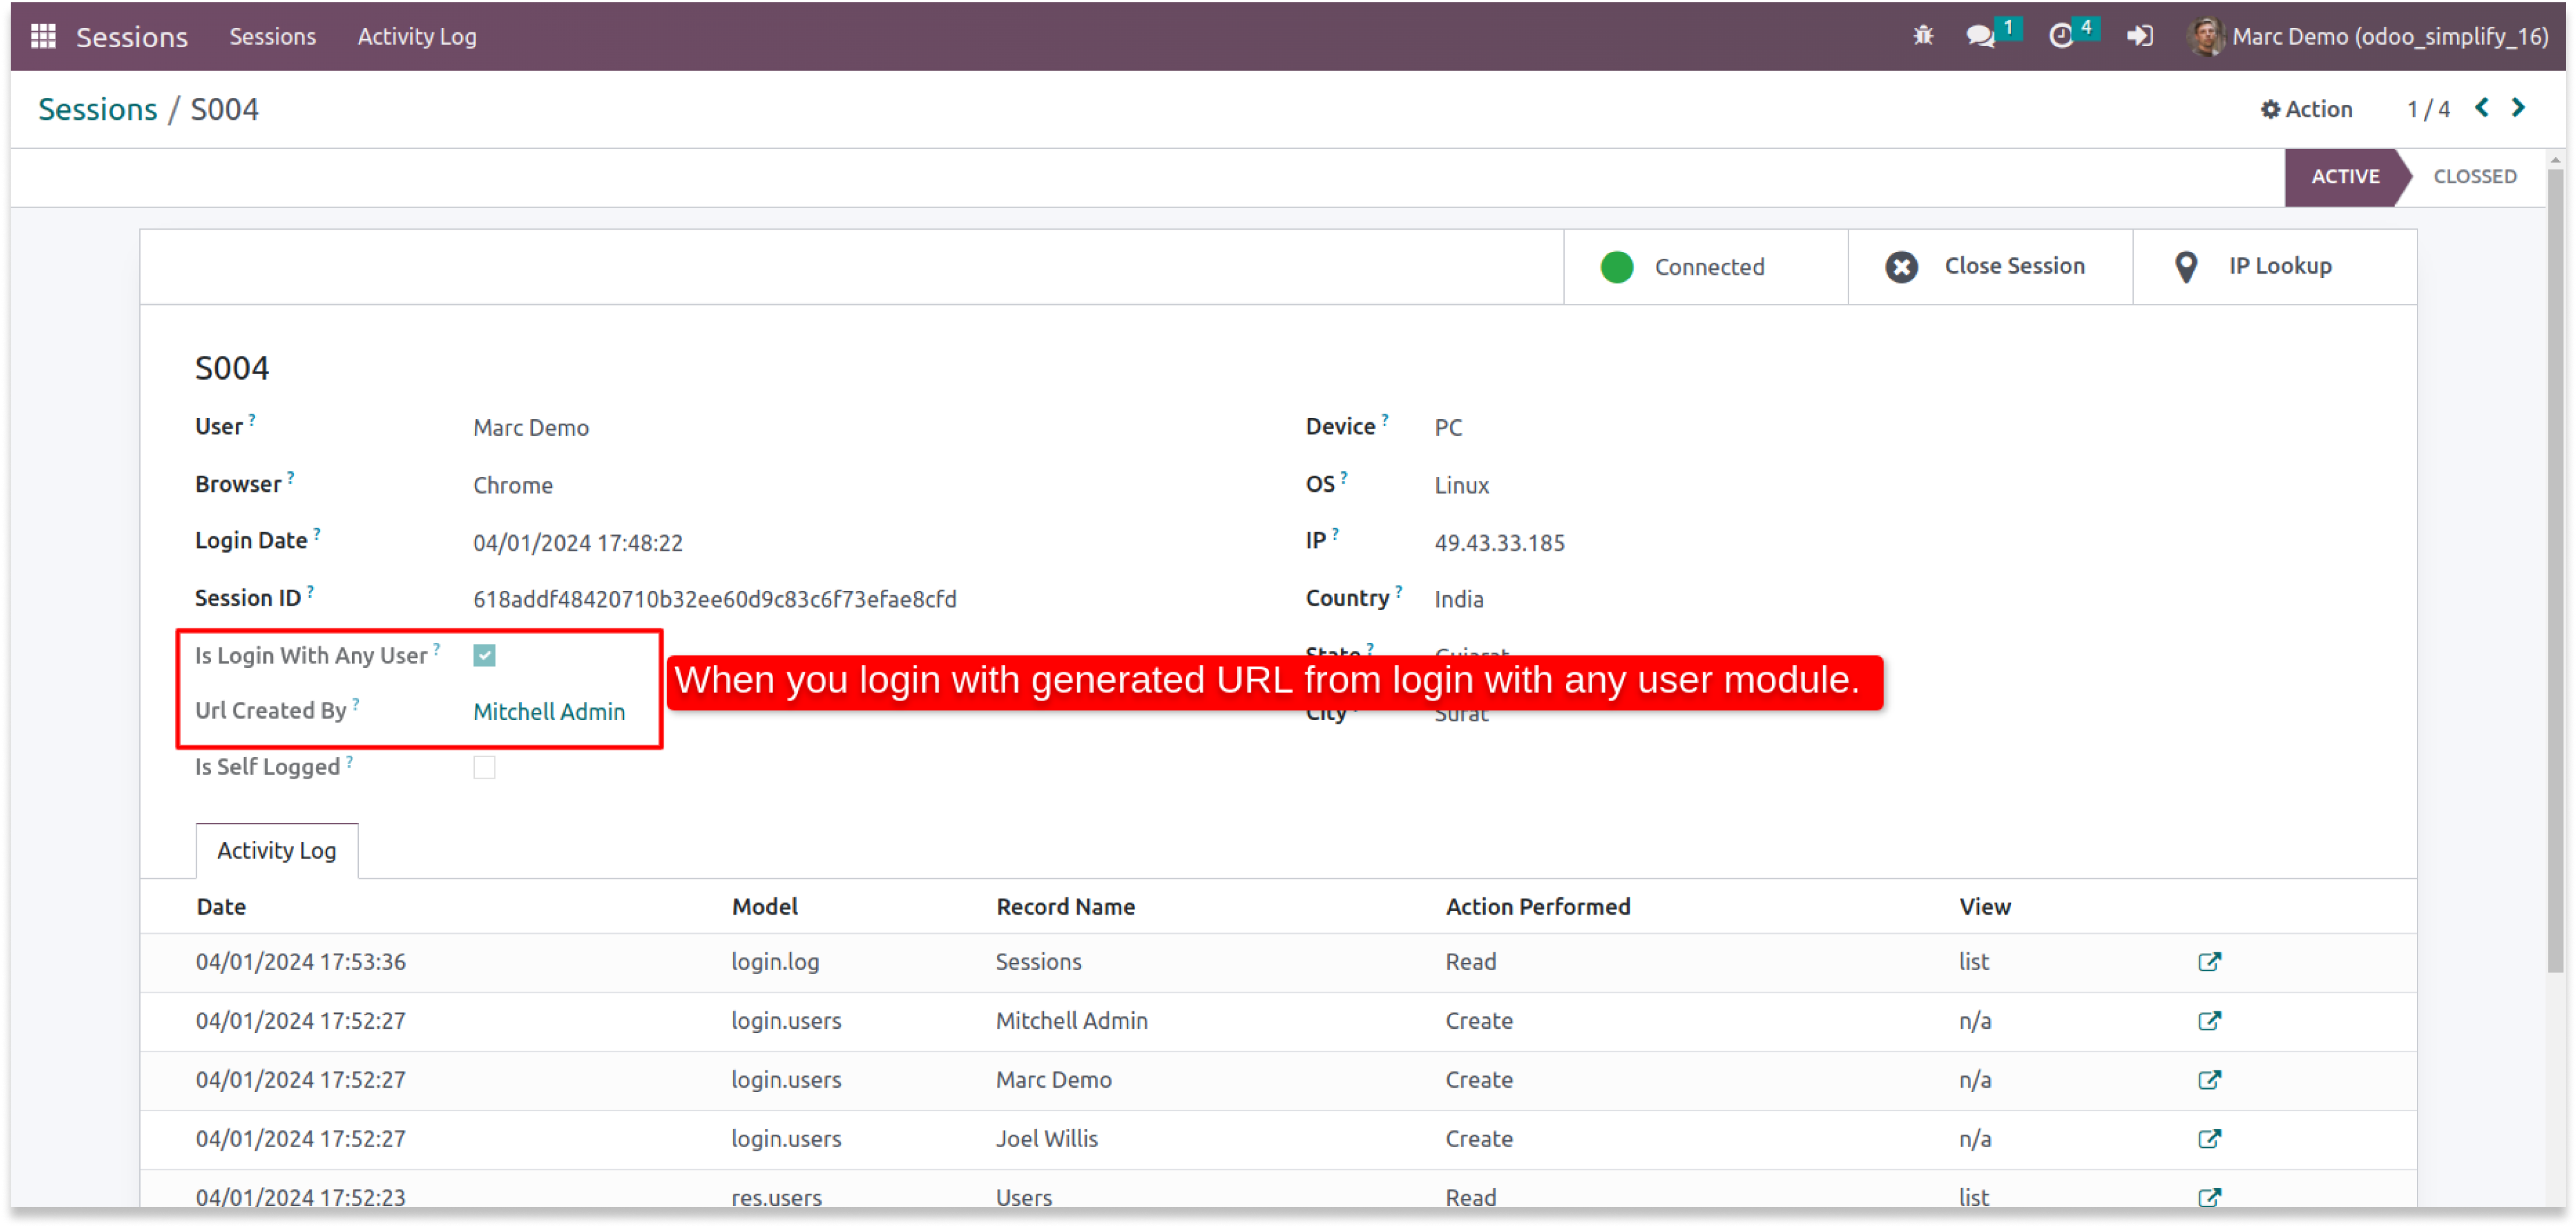
Task: Show the Session ID help icon
Action: (310, 591)
